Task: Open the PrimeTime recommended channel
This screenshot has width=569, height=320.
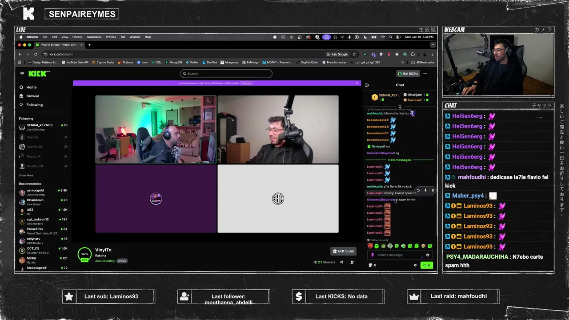Action: (x=43, y=231)
